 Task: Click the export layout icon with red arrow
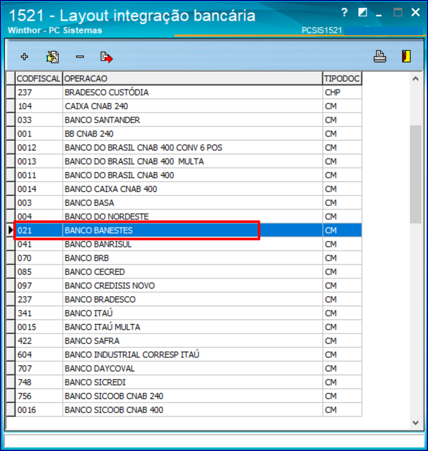[106, 57]
